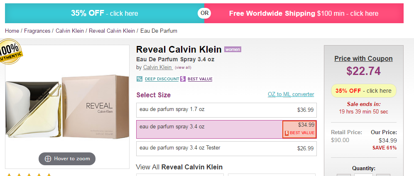The height and width of the screenshot is (176, 414).
Task: Open the OZ to ML converter
Action: (x=291, y=94)
